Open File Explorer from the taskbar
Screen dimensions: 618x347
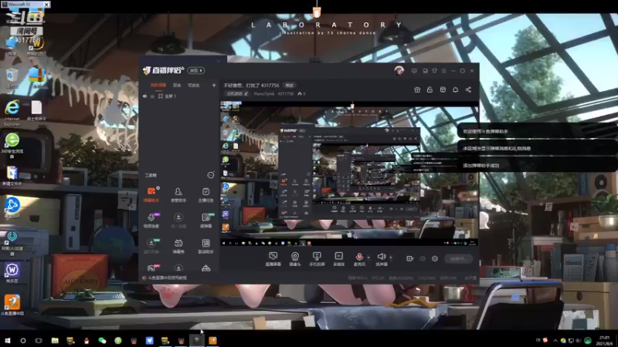coord(55,340)
